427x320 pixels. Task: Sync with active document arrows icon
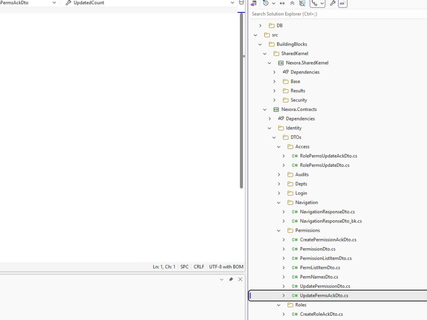pyautogui.click(x=282, y=3)
